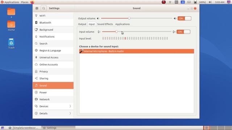Open the Network settings entry

[53, 99]
